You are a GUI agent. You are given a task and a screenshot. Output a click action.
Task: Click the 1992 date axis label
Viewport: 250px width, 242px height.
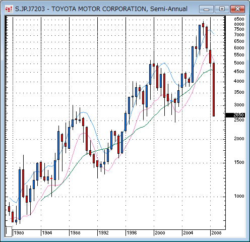pyautogui.click(x=103, y=233)
